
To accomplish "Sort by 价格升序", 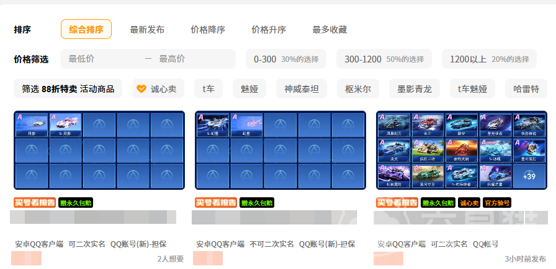I will (x=269, y=30).
